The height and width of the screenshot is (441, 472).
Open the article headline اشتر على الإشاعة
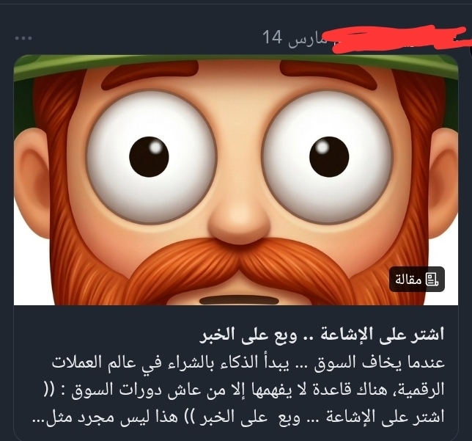coord(322,335)
